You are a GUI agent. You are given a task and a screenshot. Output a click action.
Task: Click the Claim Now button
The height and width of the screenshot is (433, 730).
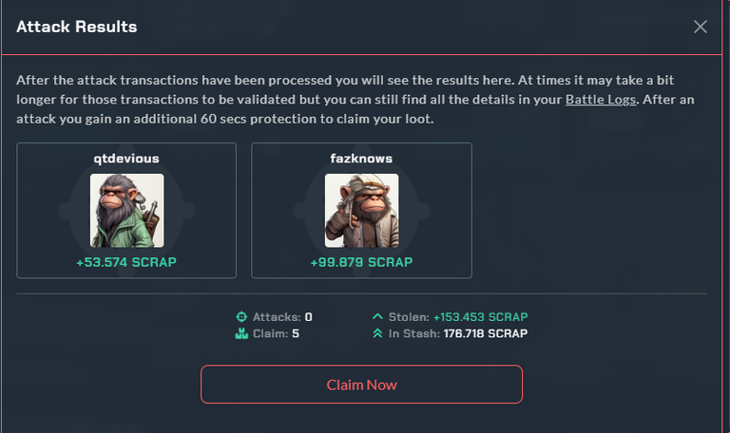coord(362,385)
